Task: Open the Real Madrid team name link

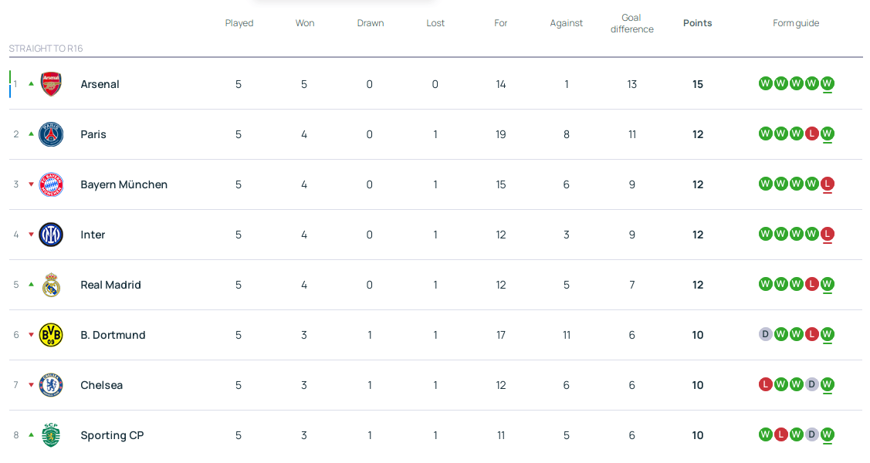Action: [110, 285]
